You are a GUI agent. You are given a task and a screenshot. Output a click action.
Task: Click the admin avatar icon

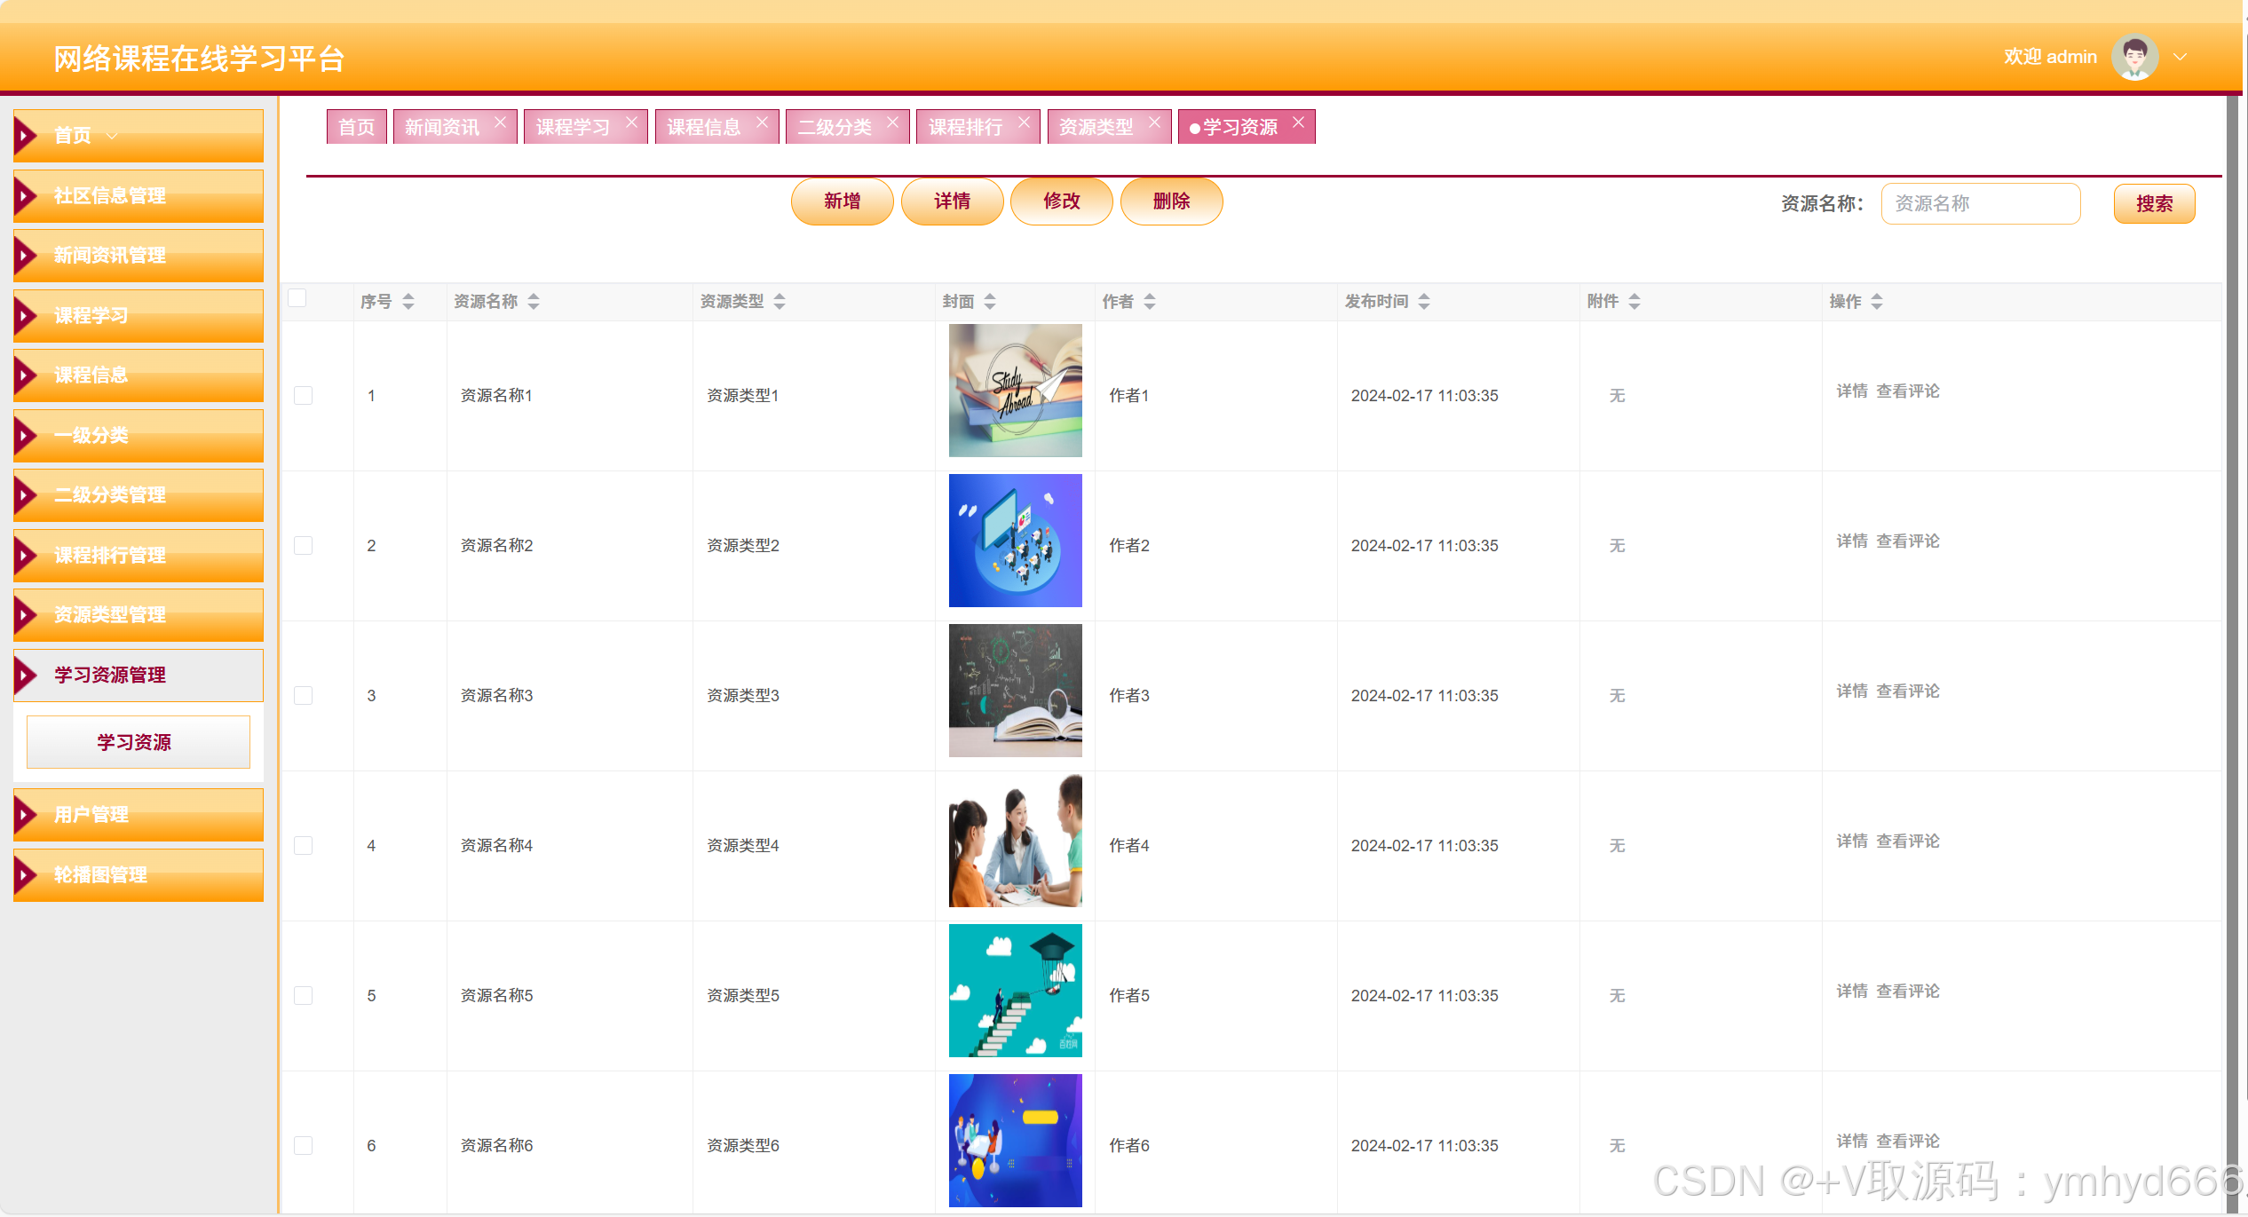[2134, 58]
